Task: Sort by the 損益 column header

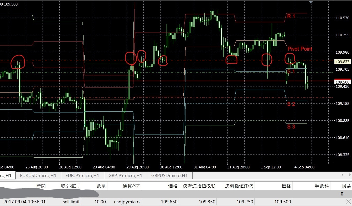Action: click(346, 186)
